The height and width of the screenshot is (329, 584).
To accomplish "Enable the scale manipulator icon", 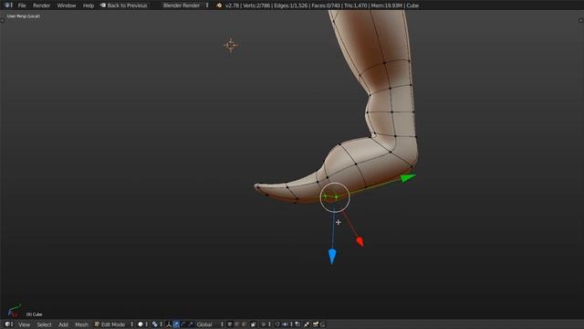I will [191, 324].
